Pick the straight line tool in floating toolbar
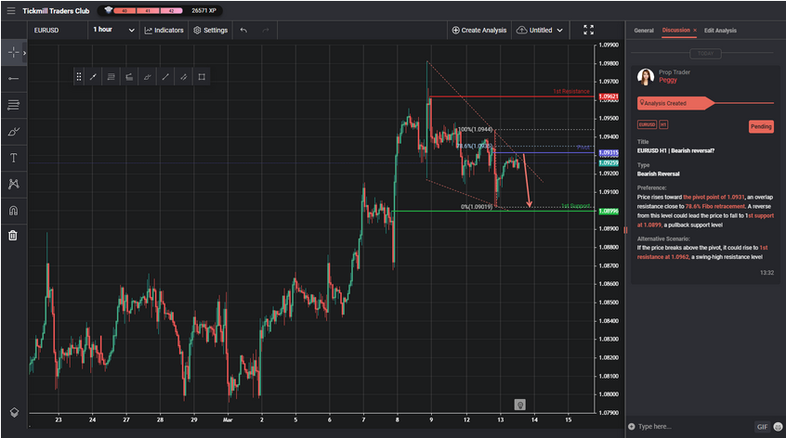The image size is (786, 438). 165,77
